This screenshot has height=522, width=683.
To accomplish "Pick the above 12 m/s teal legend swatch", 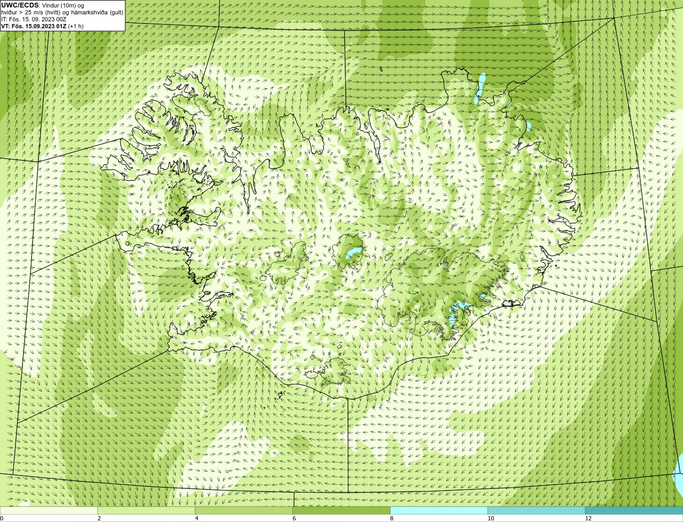I will point(634,510).
